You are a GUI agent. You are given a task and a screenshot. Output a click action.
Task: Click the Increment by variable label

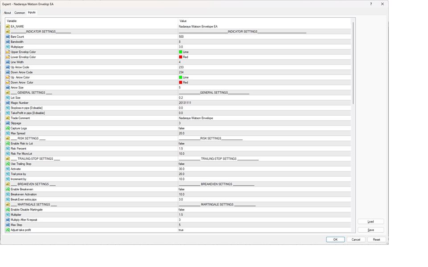tap(18, 179)
